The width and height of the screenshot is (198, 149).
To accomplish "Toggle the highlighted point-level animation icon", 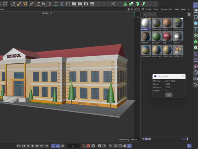I will click(129, 146).
